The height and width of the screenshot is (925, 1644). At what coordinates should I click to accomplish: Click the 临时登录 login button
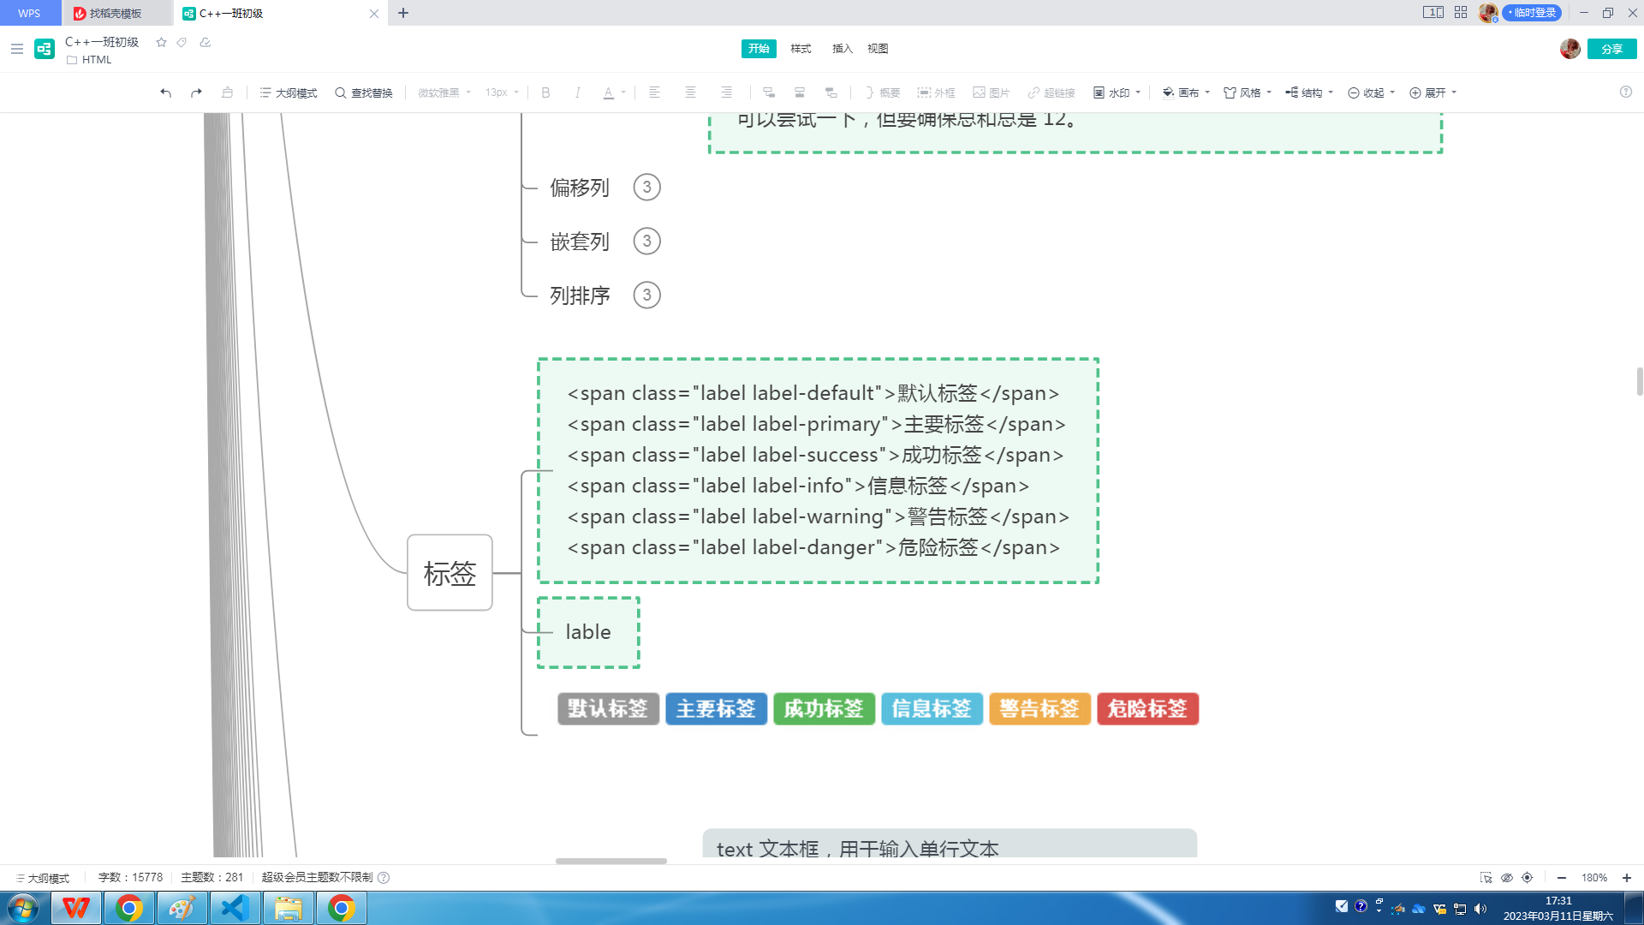click(x=1533, y=13)
